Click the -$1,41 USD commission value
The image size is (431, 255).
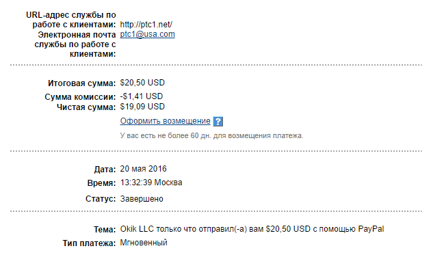click(x=142, y=96)
